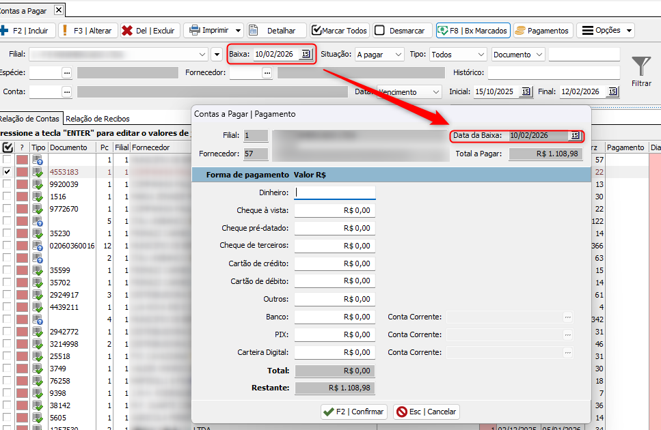
Task: Click Esc | Cancelar button
Action: 427,412
